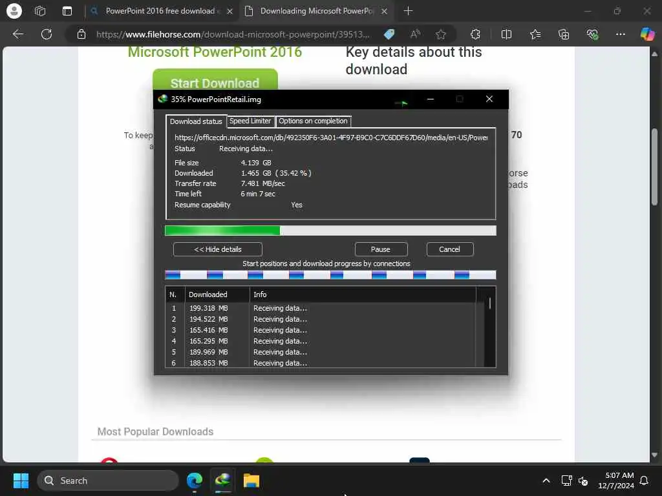The image size is (662, 496).
Task: Open Internet Download Manager taskbar icon
Action: [x=223, y=480]
